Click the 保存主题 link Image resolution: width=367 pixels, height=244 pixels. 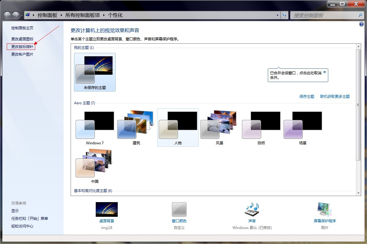307,96
